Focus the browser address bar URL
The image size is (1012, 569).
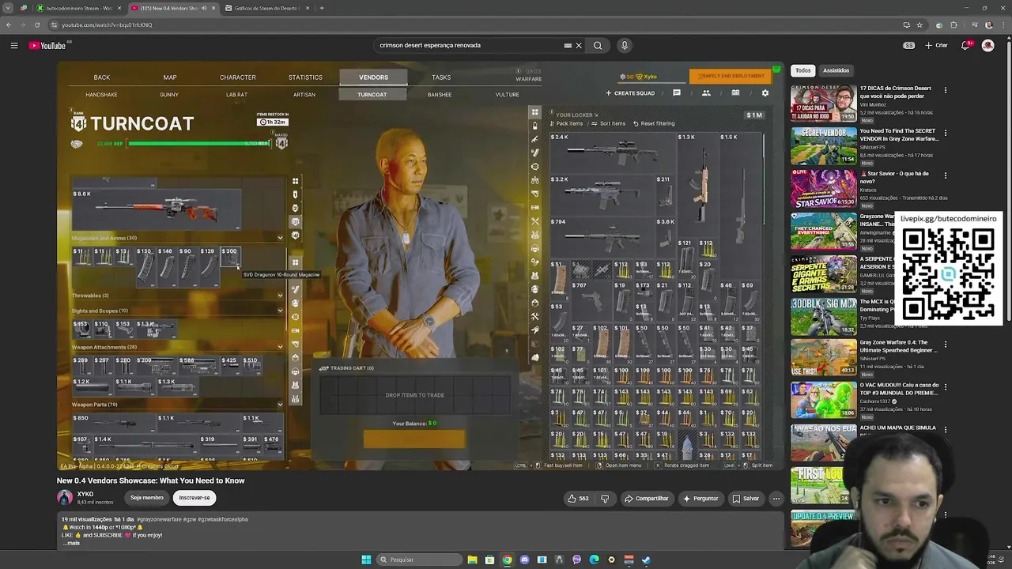[x=107, y=24]
